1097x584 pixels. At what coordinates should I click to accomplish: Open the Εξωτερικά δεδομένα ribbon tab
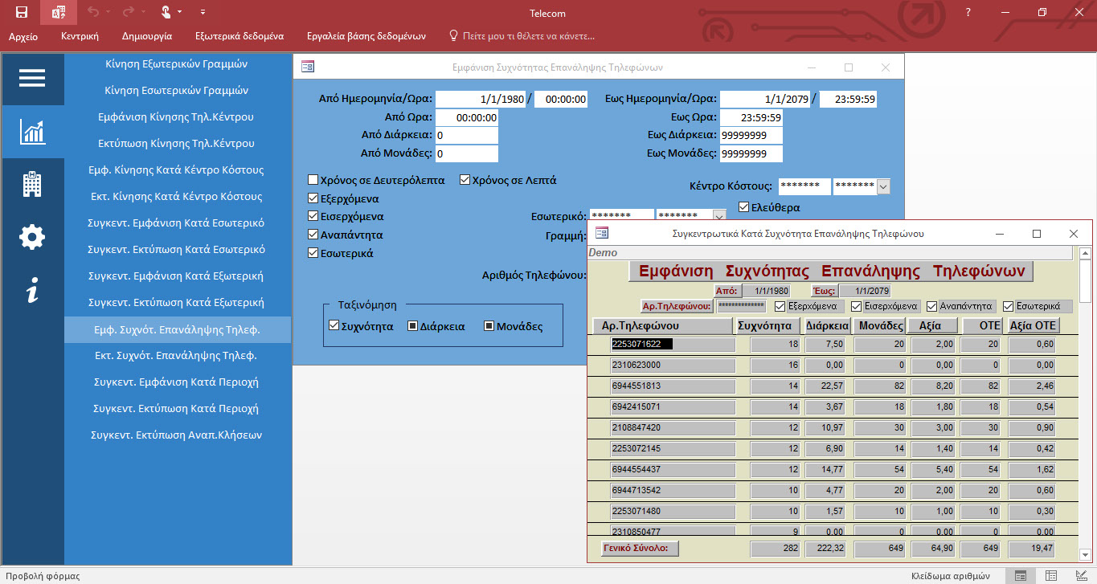coord(239,36)
